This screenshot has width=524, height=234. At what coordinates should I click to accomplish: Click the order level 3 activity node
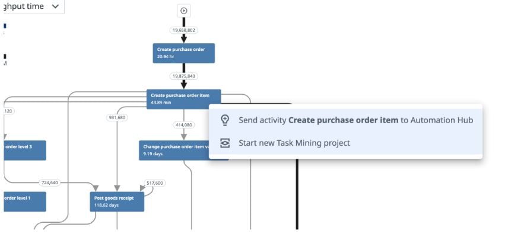coord(25,150)
